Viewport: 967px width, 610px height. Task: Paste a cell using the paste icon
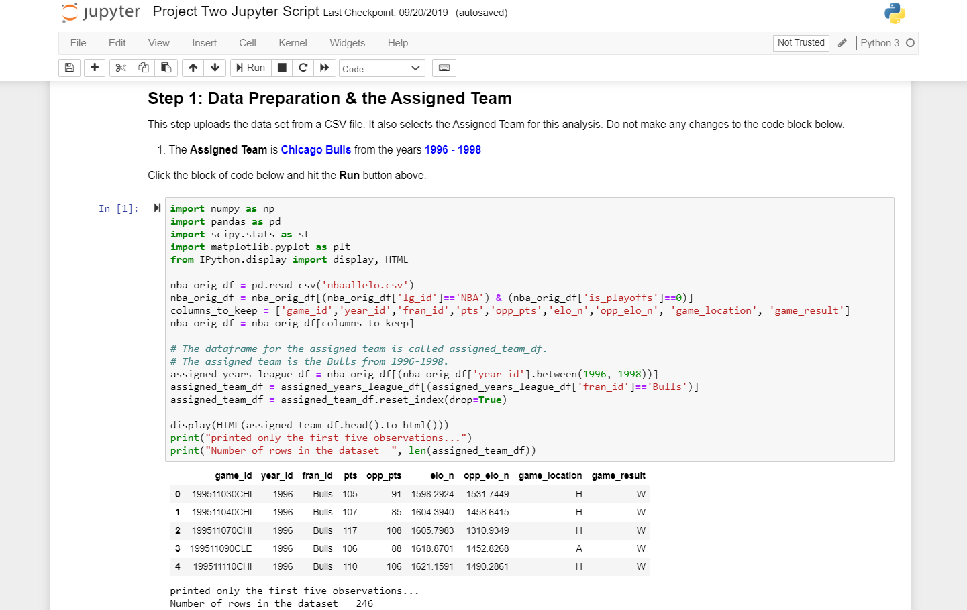[x=166, y=68]
